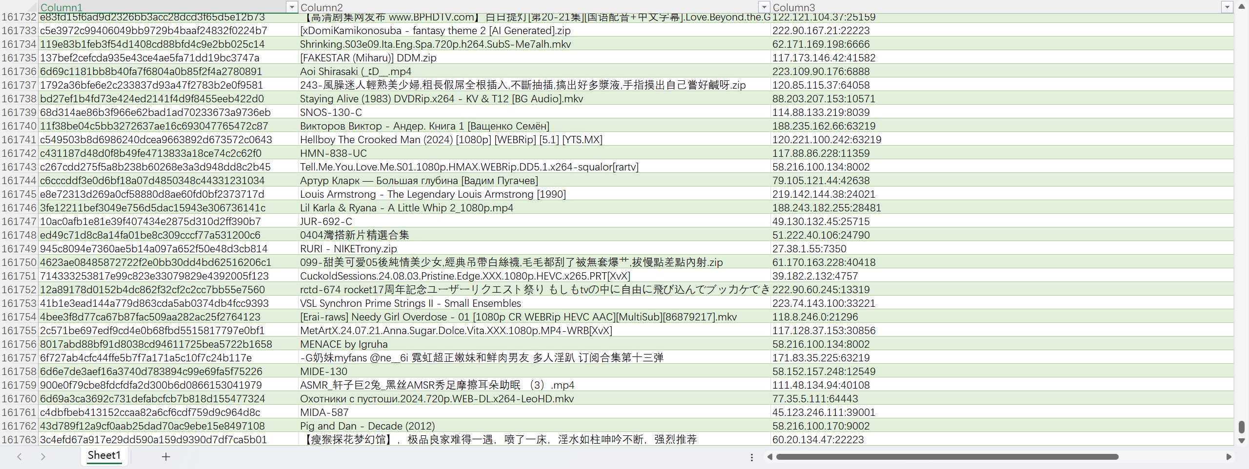Select the cell reading MIDA-587

click(534, 412)
